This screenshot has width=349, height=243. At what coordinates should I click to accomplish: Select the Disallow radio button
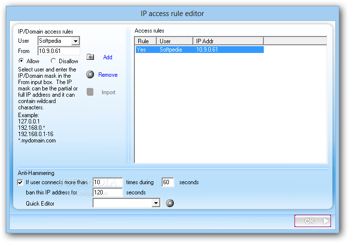click(53, 61)
